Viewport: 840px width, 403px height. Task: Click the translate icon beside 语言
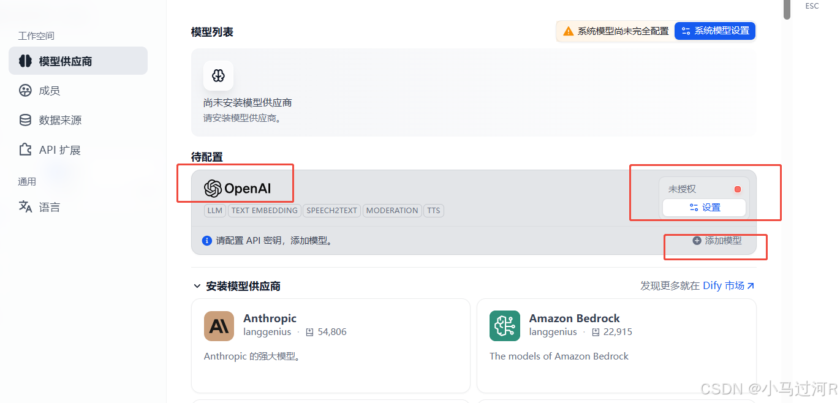[x=25, y=207]
